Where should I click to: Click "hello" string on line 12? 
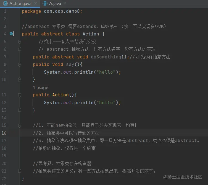[x=106, y=102]
